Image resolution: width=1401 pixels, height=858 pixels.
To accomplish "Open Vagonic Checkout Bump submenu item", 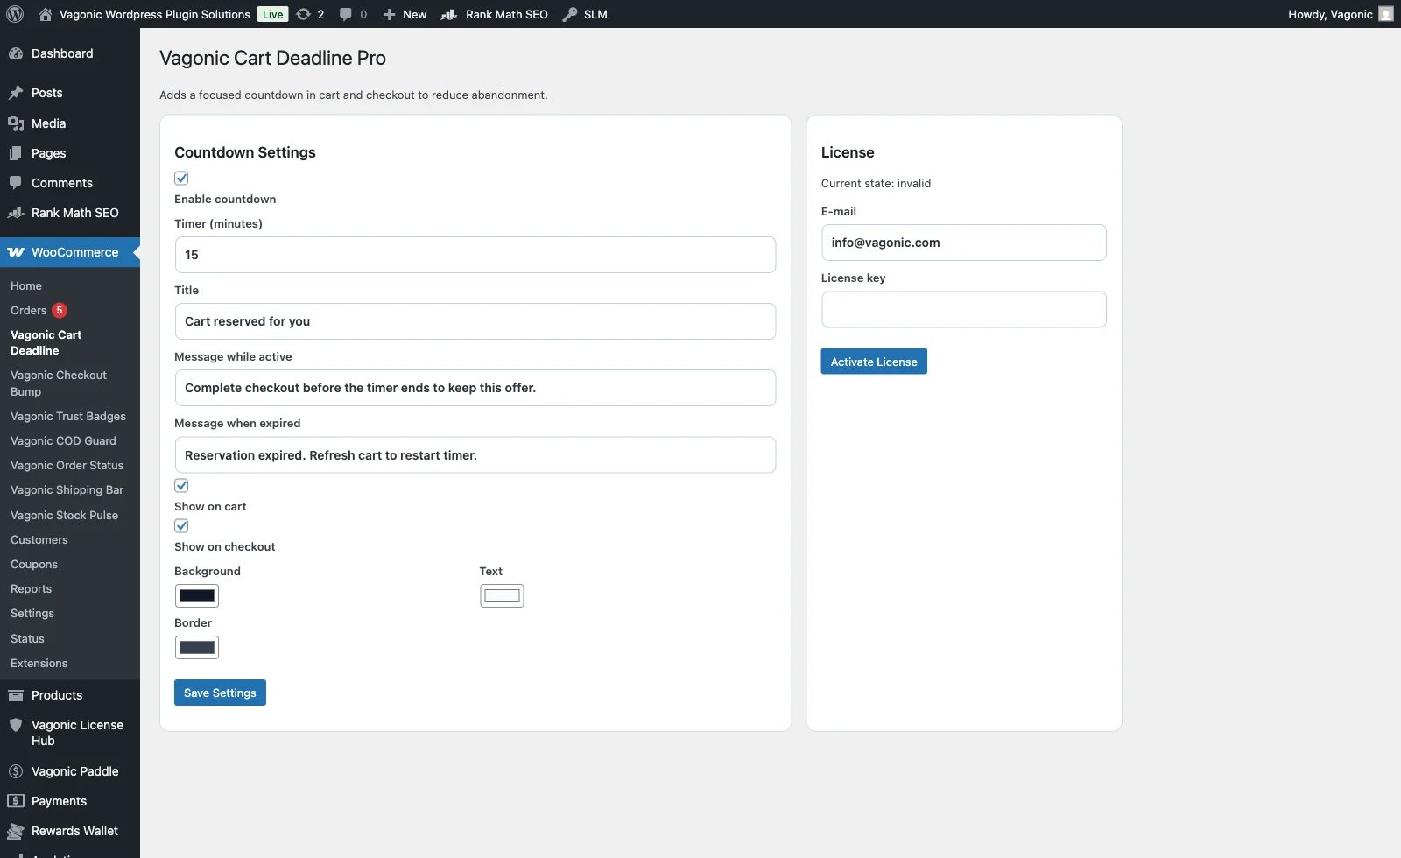I will [59, 383].
